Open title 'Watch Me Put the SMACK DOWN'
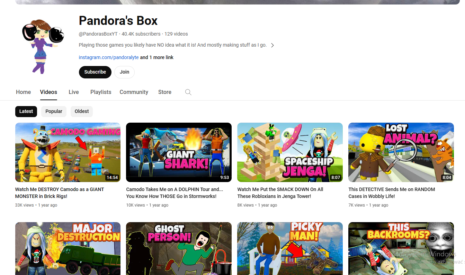465x275 pixels. (x=280, y=193)
